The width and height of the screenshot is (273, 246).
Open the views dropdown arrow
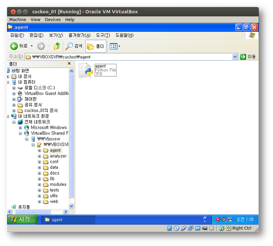(x=119, y=46)
